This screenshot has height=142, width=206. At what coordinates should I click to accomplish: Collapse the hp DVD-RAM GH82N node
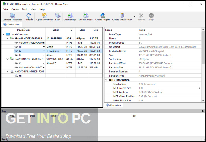point(8,71)
